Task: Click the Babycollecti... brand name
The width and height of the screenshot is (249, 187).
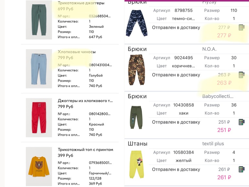Action: tap(218, 96)
